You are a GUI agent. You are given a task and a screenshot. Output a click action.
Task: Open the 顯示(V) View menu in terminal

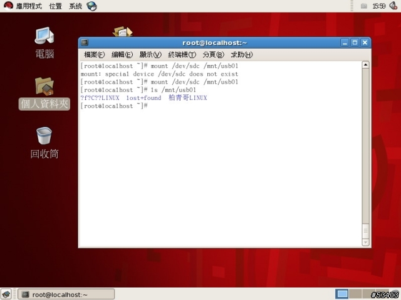pyautogui.click(x=150, y=54)
